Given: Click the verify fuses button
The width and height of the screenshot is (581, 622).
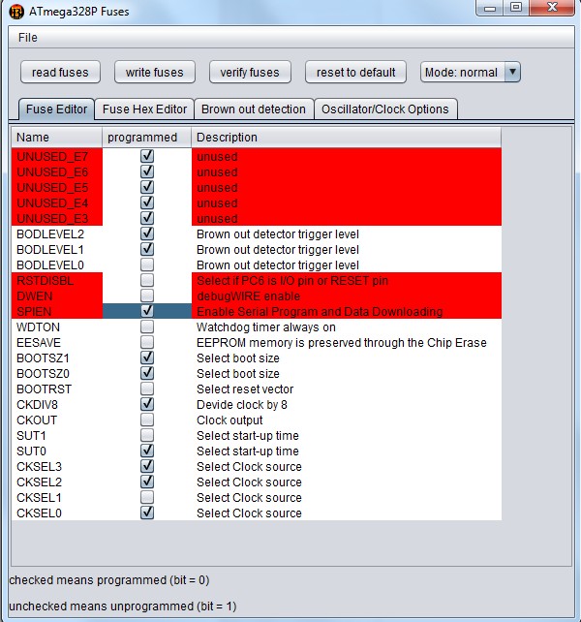Looking at the screenshot, I should pyautogui.click(x=250, y=73).
